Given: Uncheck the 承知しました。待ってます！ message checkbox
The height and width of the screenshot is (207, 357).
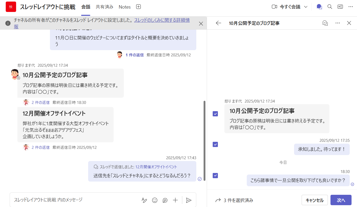Looking at the screenshot, I should tap(215, 144).
